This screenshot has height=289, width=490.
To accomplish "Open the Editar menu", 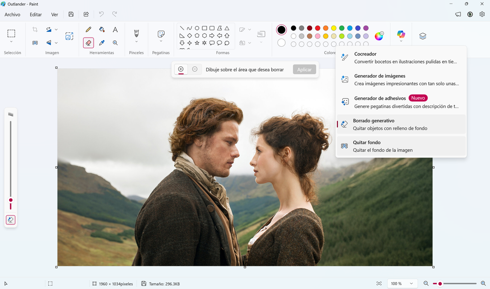I will tap(36, 14).
